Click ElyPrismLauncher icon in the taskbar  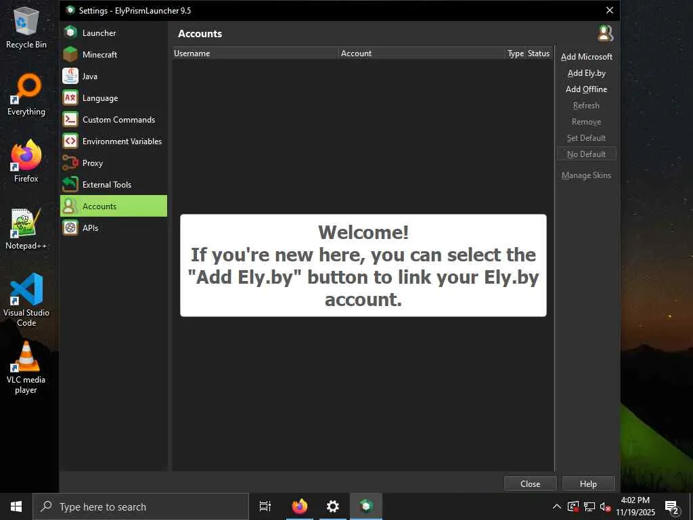click(366, 506)
